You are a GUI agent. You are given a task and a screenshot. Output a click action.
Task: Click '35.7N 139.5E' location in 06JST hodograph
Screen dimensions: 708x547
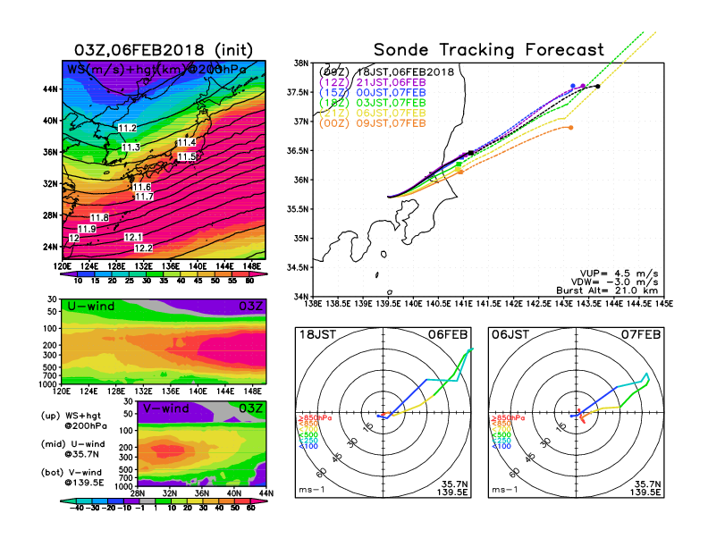point(645,488)
